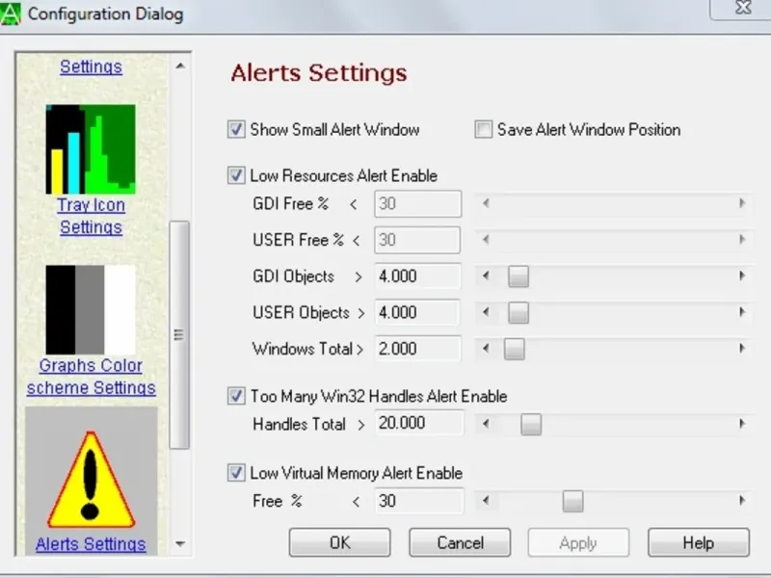Click right arrow of virtual memory Free slider
771x578 pixels.
(742, 501)
